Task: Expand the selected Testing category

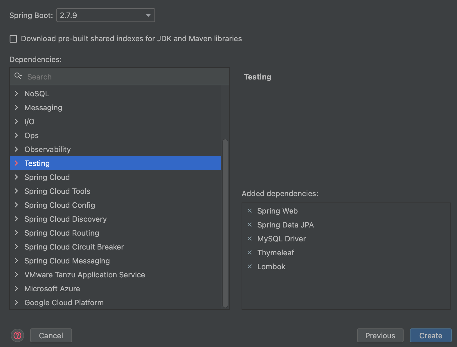Action: (x=16, y=163)
